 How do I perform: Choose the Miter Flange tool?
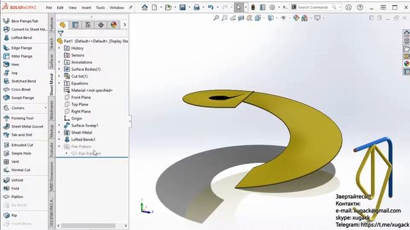click(18, 56)
